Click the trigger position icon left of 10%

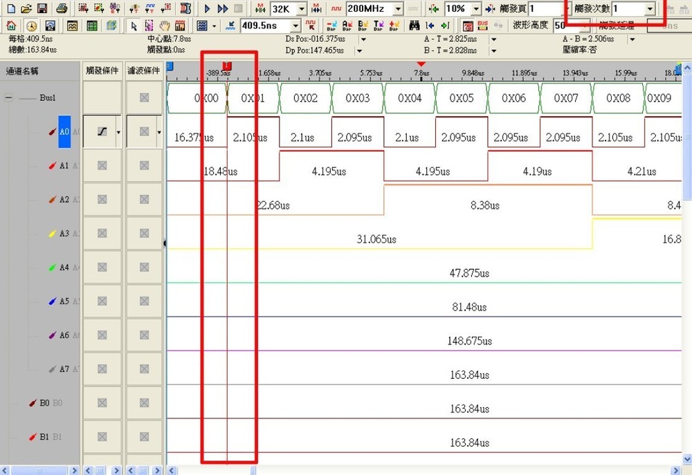click(x=434, y=8)
